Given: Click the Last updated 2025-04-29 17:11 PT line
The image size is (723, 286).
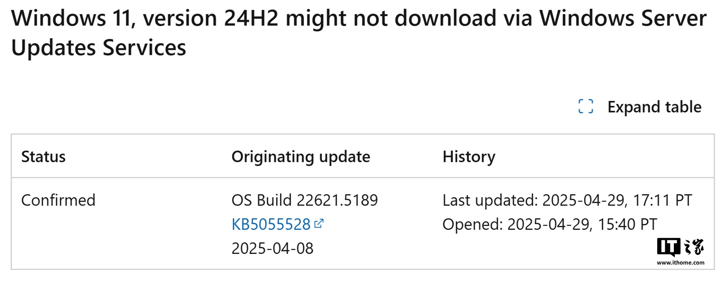Looking at the screenshot, I should coord(567,200).
